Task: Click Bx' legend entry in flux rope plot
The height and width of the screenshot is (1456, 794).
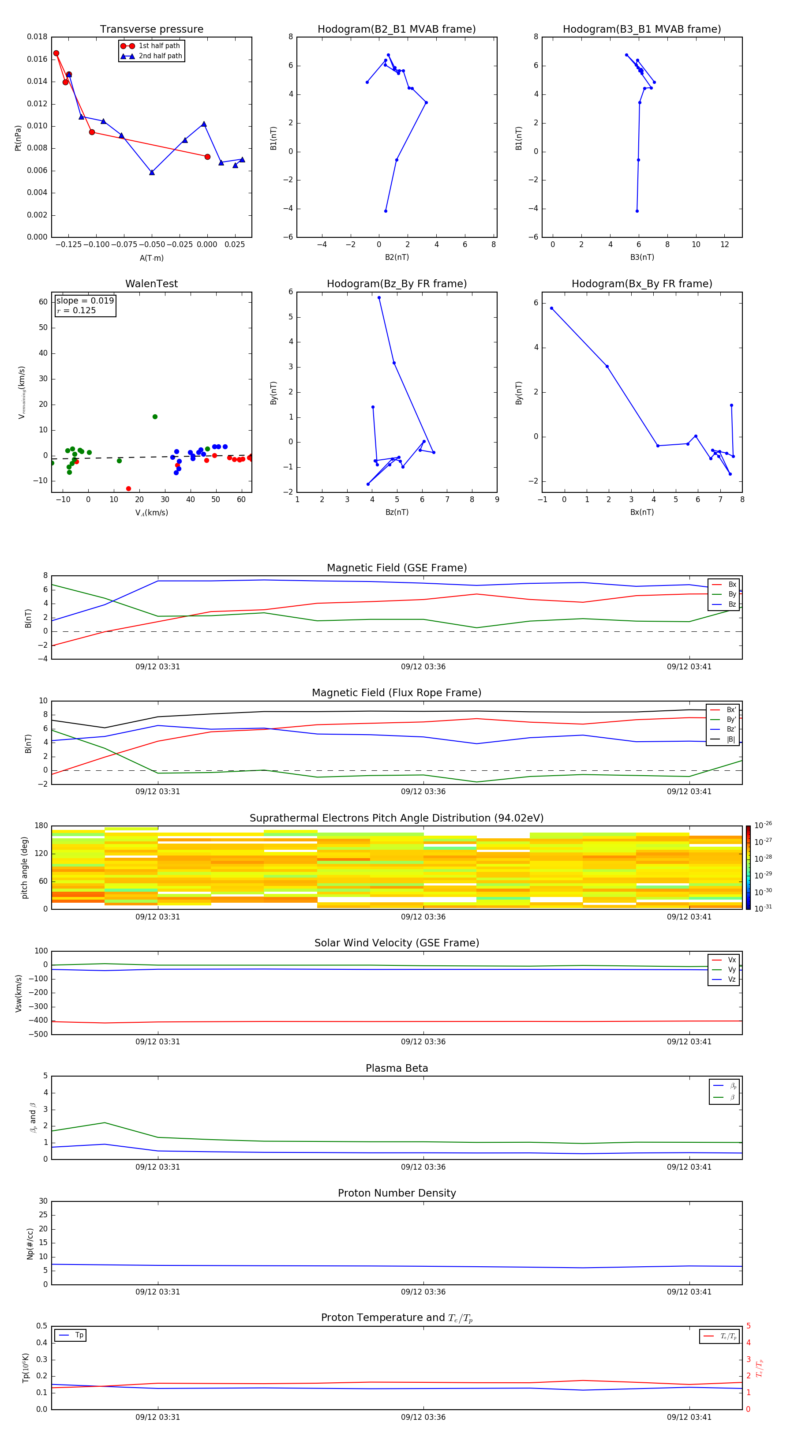Action: 723,710
